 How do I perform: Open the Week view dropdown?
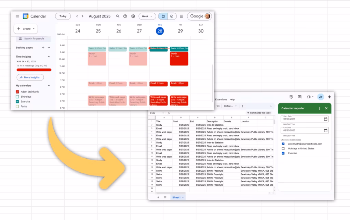point(147,16)
